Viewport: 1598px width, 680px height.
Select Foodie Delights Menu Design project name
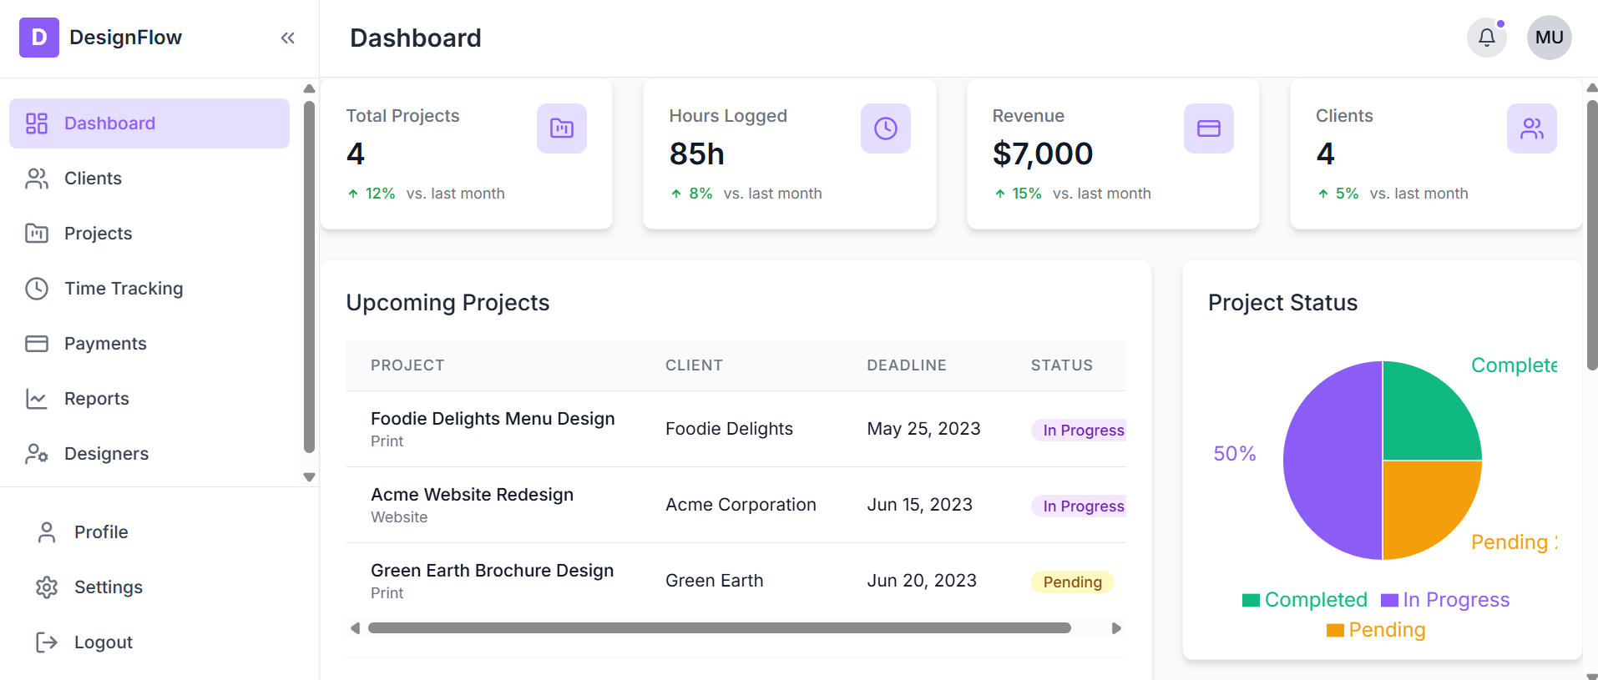pyautogui.click(x=493, y=419)
